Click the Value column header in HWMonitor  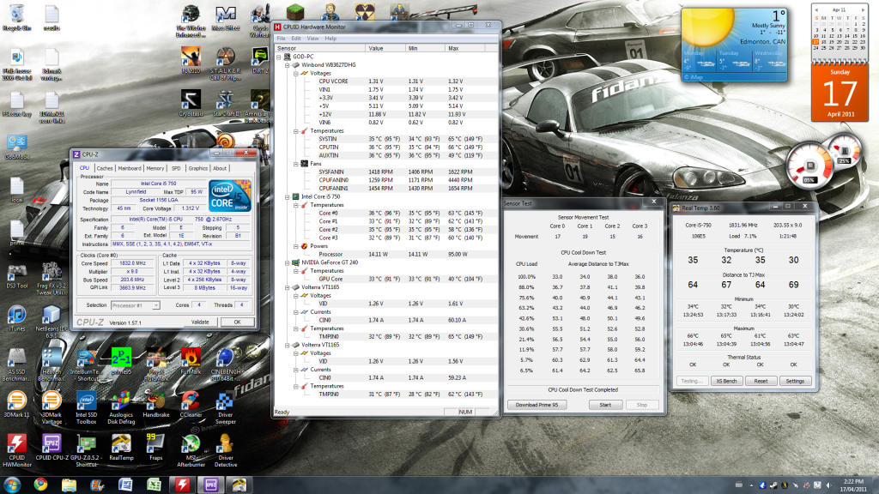(385, 48)
